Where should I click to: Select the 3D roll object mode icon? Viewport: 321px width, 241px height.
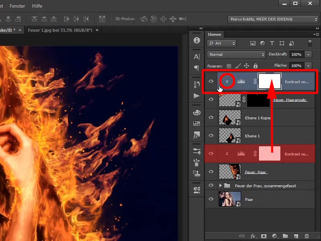coord(154,19)
